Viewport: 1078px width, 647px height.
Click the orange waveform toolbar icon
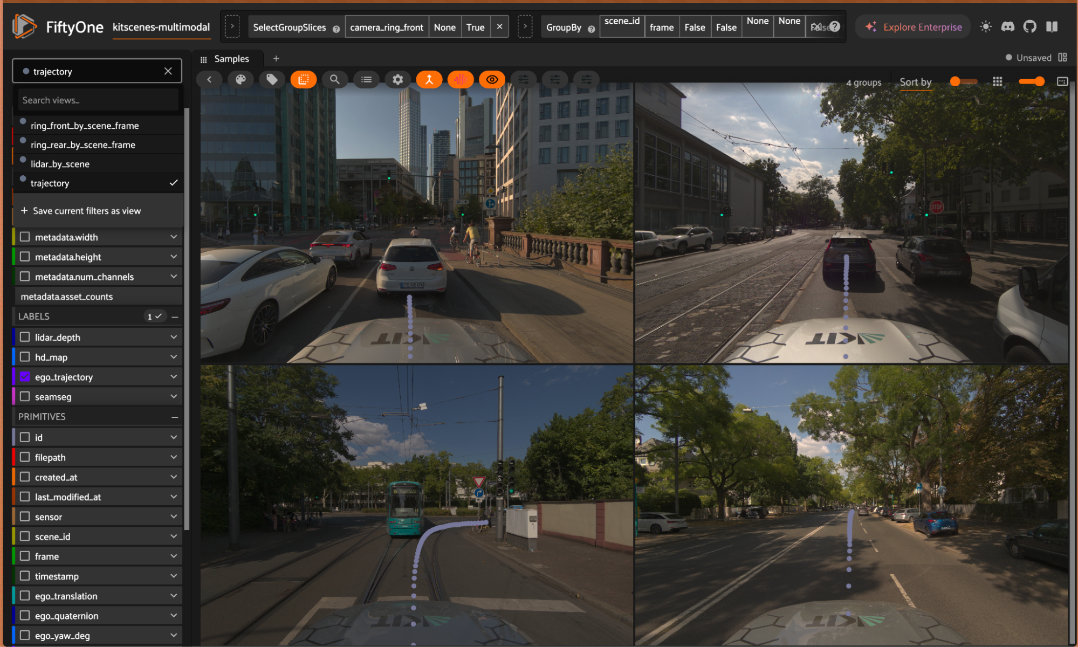tap(460, 80)
